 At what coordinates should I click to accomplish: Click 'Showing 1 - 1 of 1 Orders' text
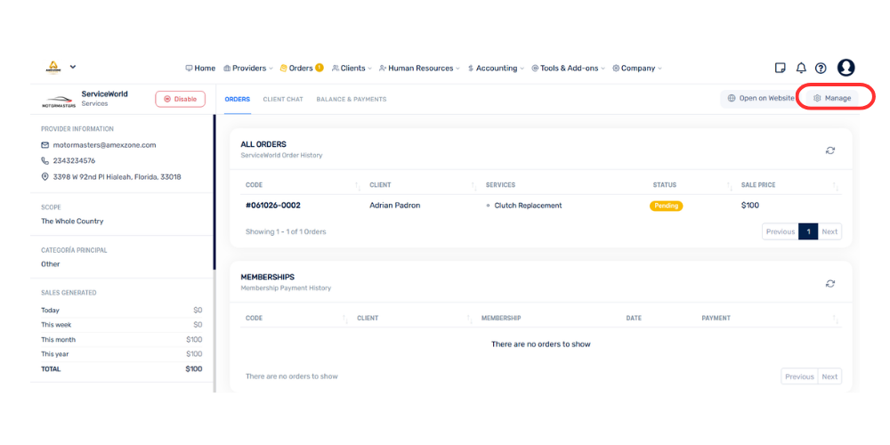[286, 231]
